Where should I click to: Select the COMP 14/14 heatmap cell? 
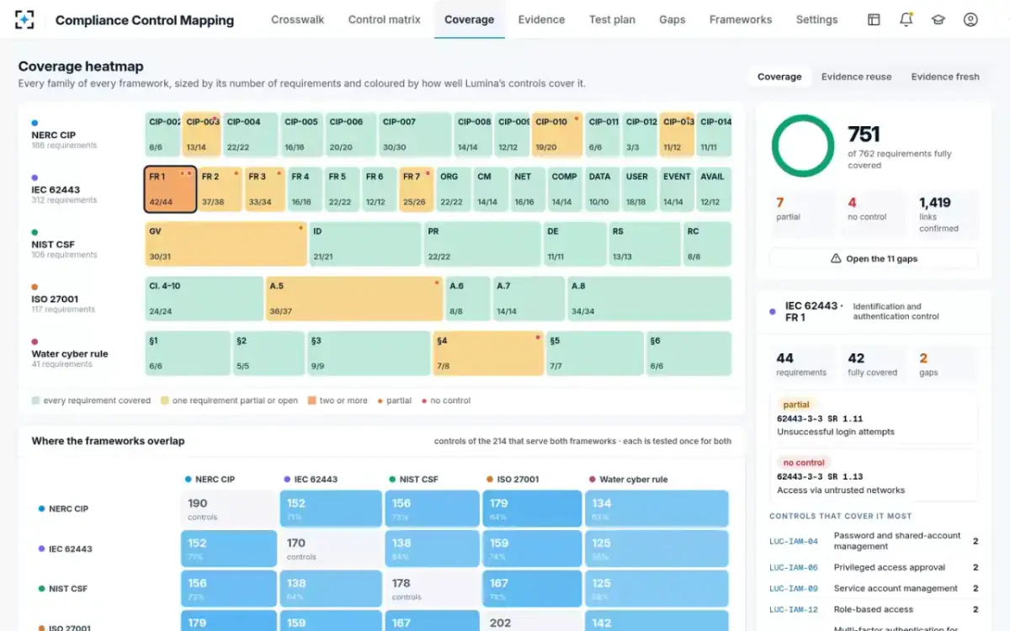tap(565, 189)
